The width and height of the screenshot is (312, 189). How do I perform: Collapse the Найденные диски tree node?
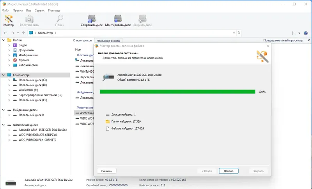tap(4, 110)
